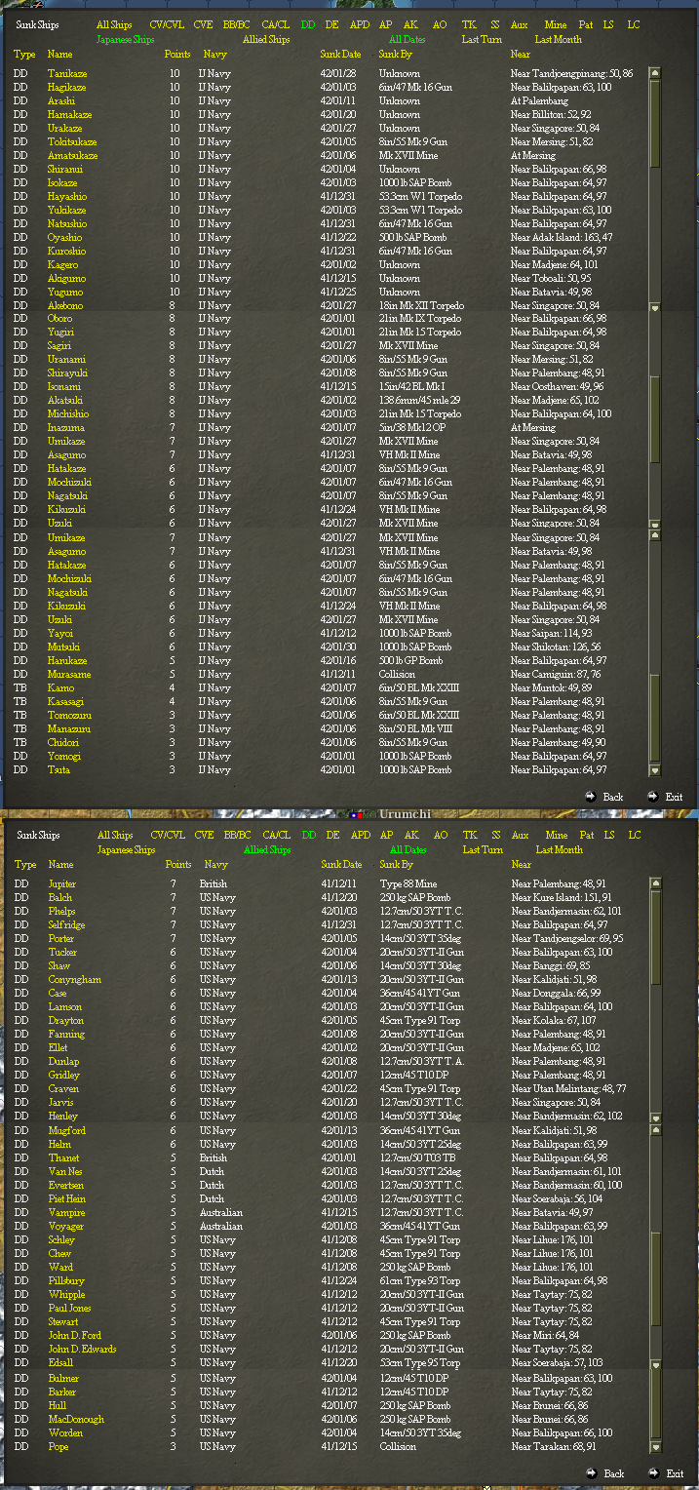
Task: Switch to TK type in the lower screen
Action: [x=470, y=835]
